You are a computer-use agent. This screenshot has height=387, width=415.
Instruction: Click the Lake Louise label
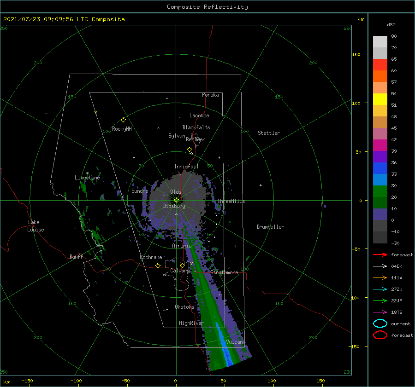pos(36,226)
